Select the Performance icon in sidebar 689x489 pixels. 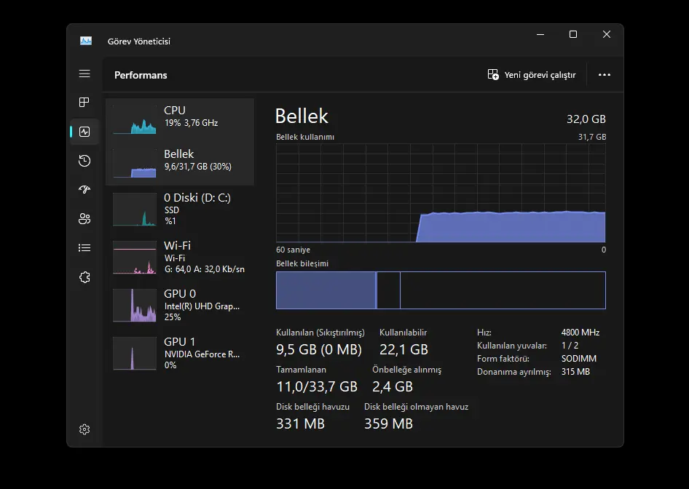84,132
